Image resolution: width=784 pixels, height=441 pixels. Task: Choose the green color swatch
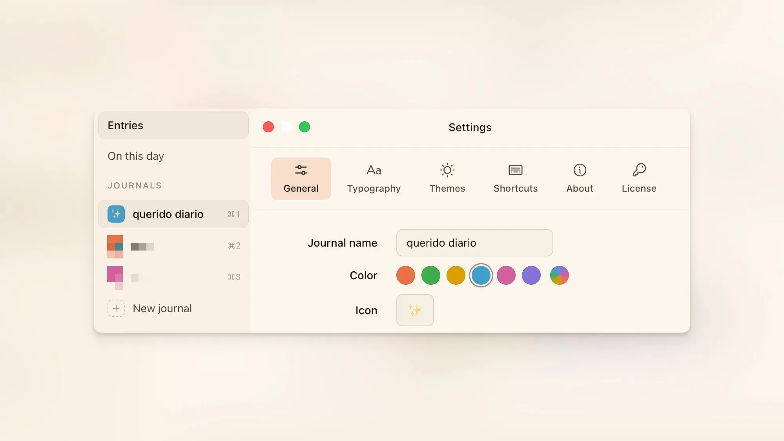tap(430, 275)
